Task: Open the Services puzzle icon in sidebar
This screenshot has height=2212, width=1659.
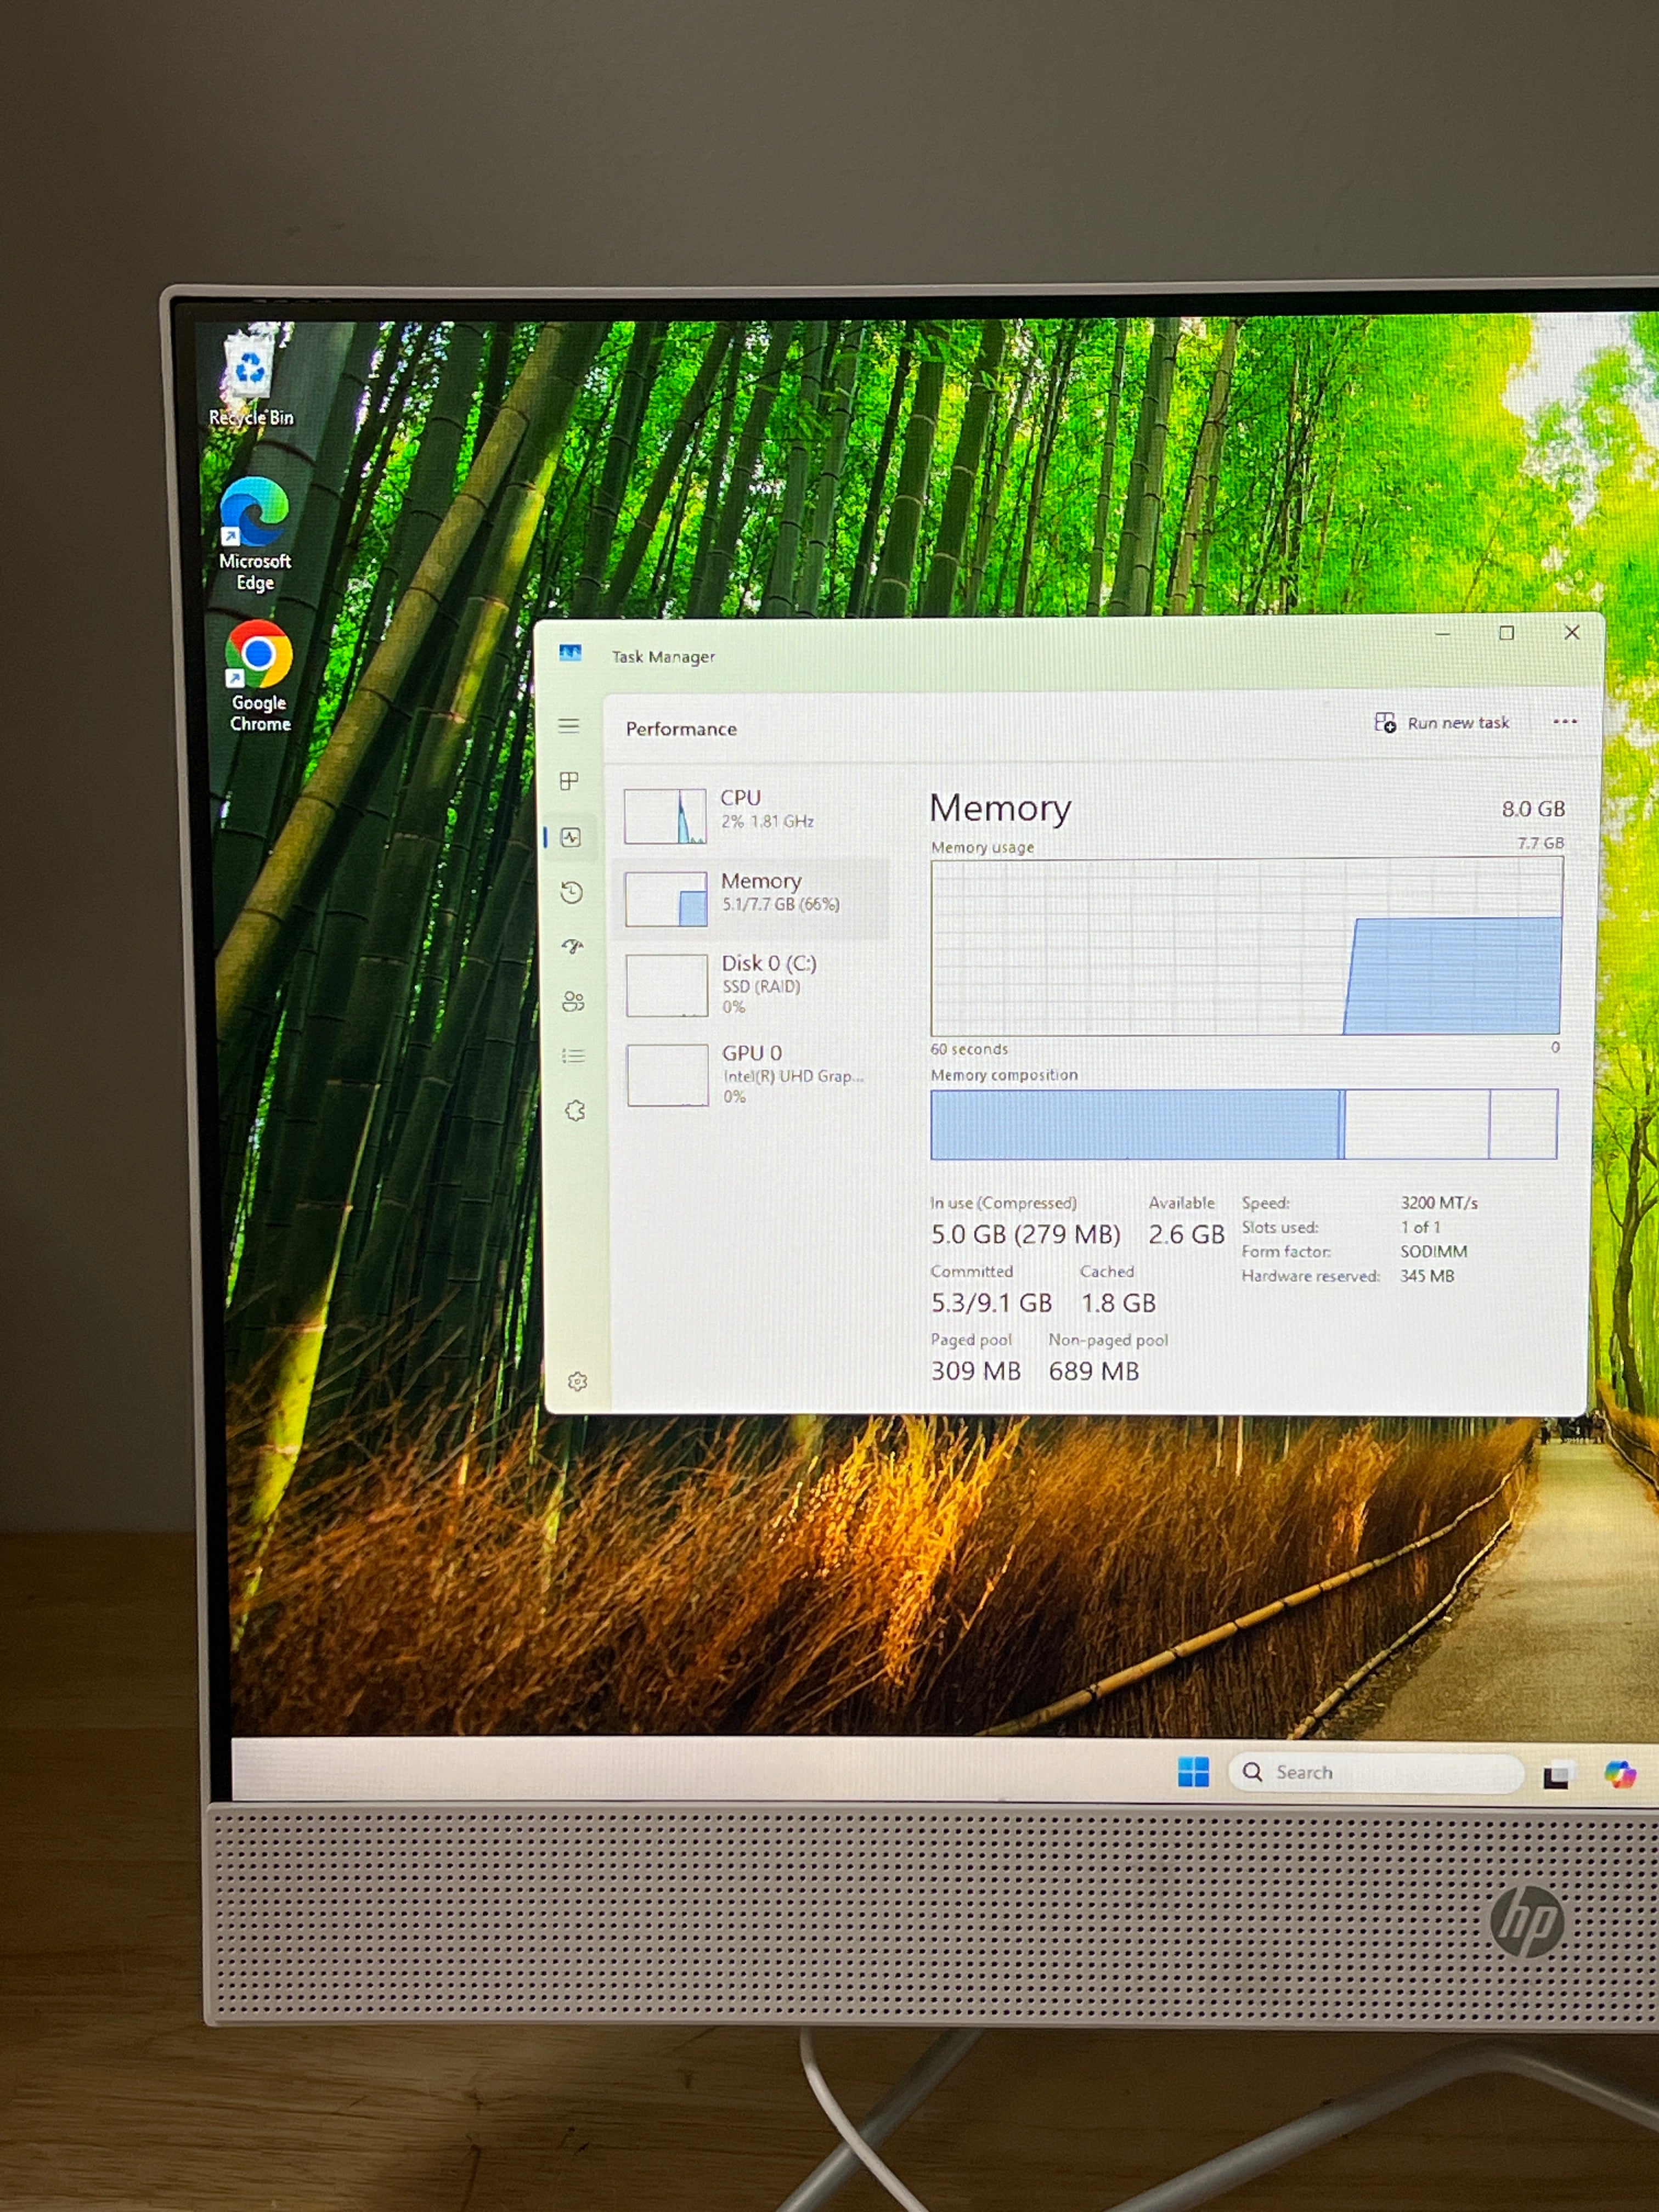Action: [575, 1110]
